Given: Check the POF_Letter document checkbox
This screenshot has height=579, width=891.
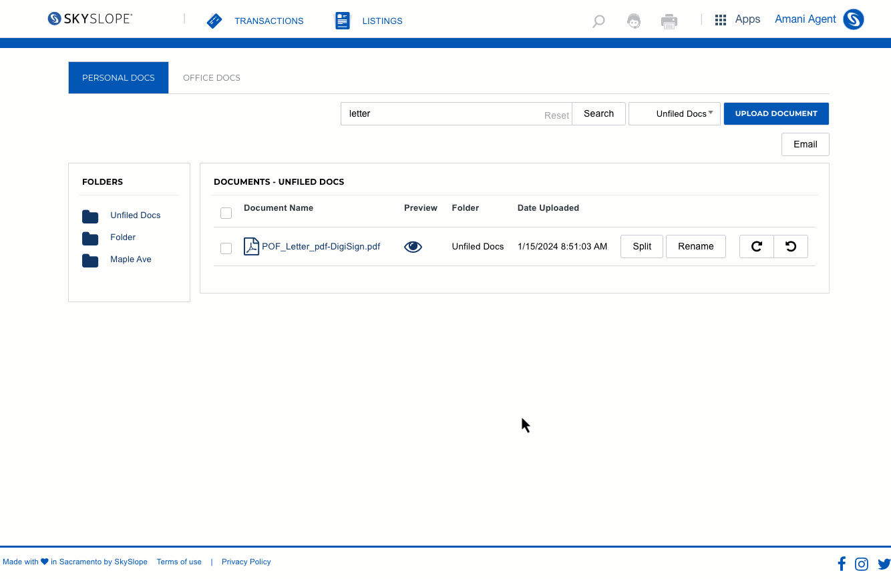Looking at the screenshot, I should [226, 248].
